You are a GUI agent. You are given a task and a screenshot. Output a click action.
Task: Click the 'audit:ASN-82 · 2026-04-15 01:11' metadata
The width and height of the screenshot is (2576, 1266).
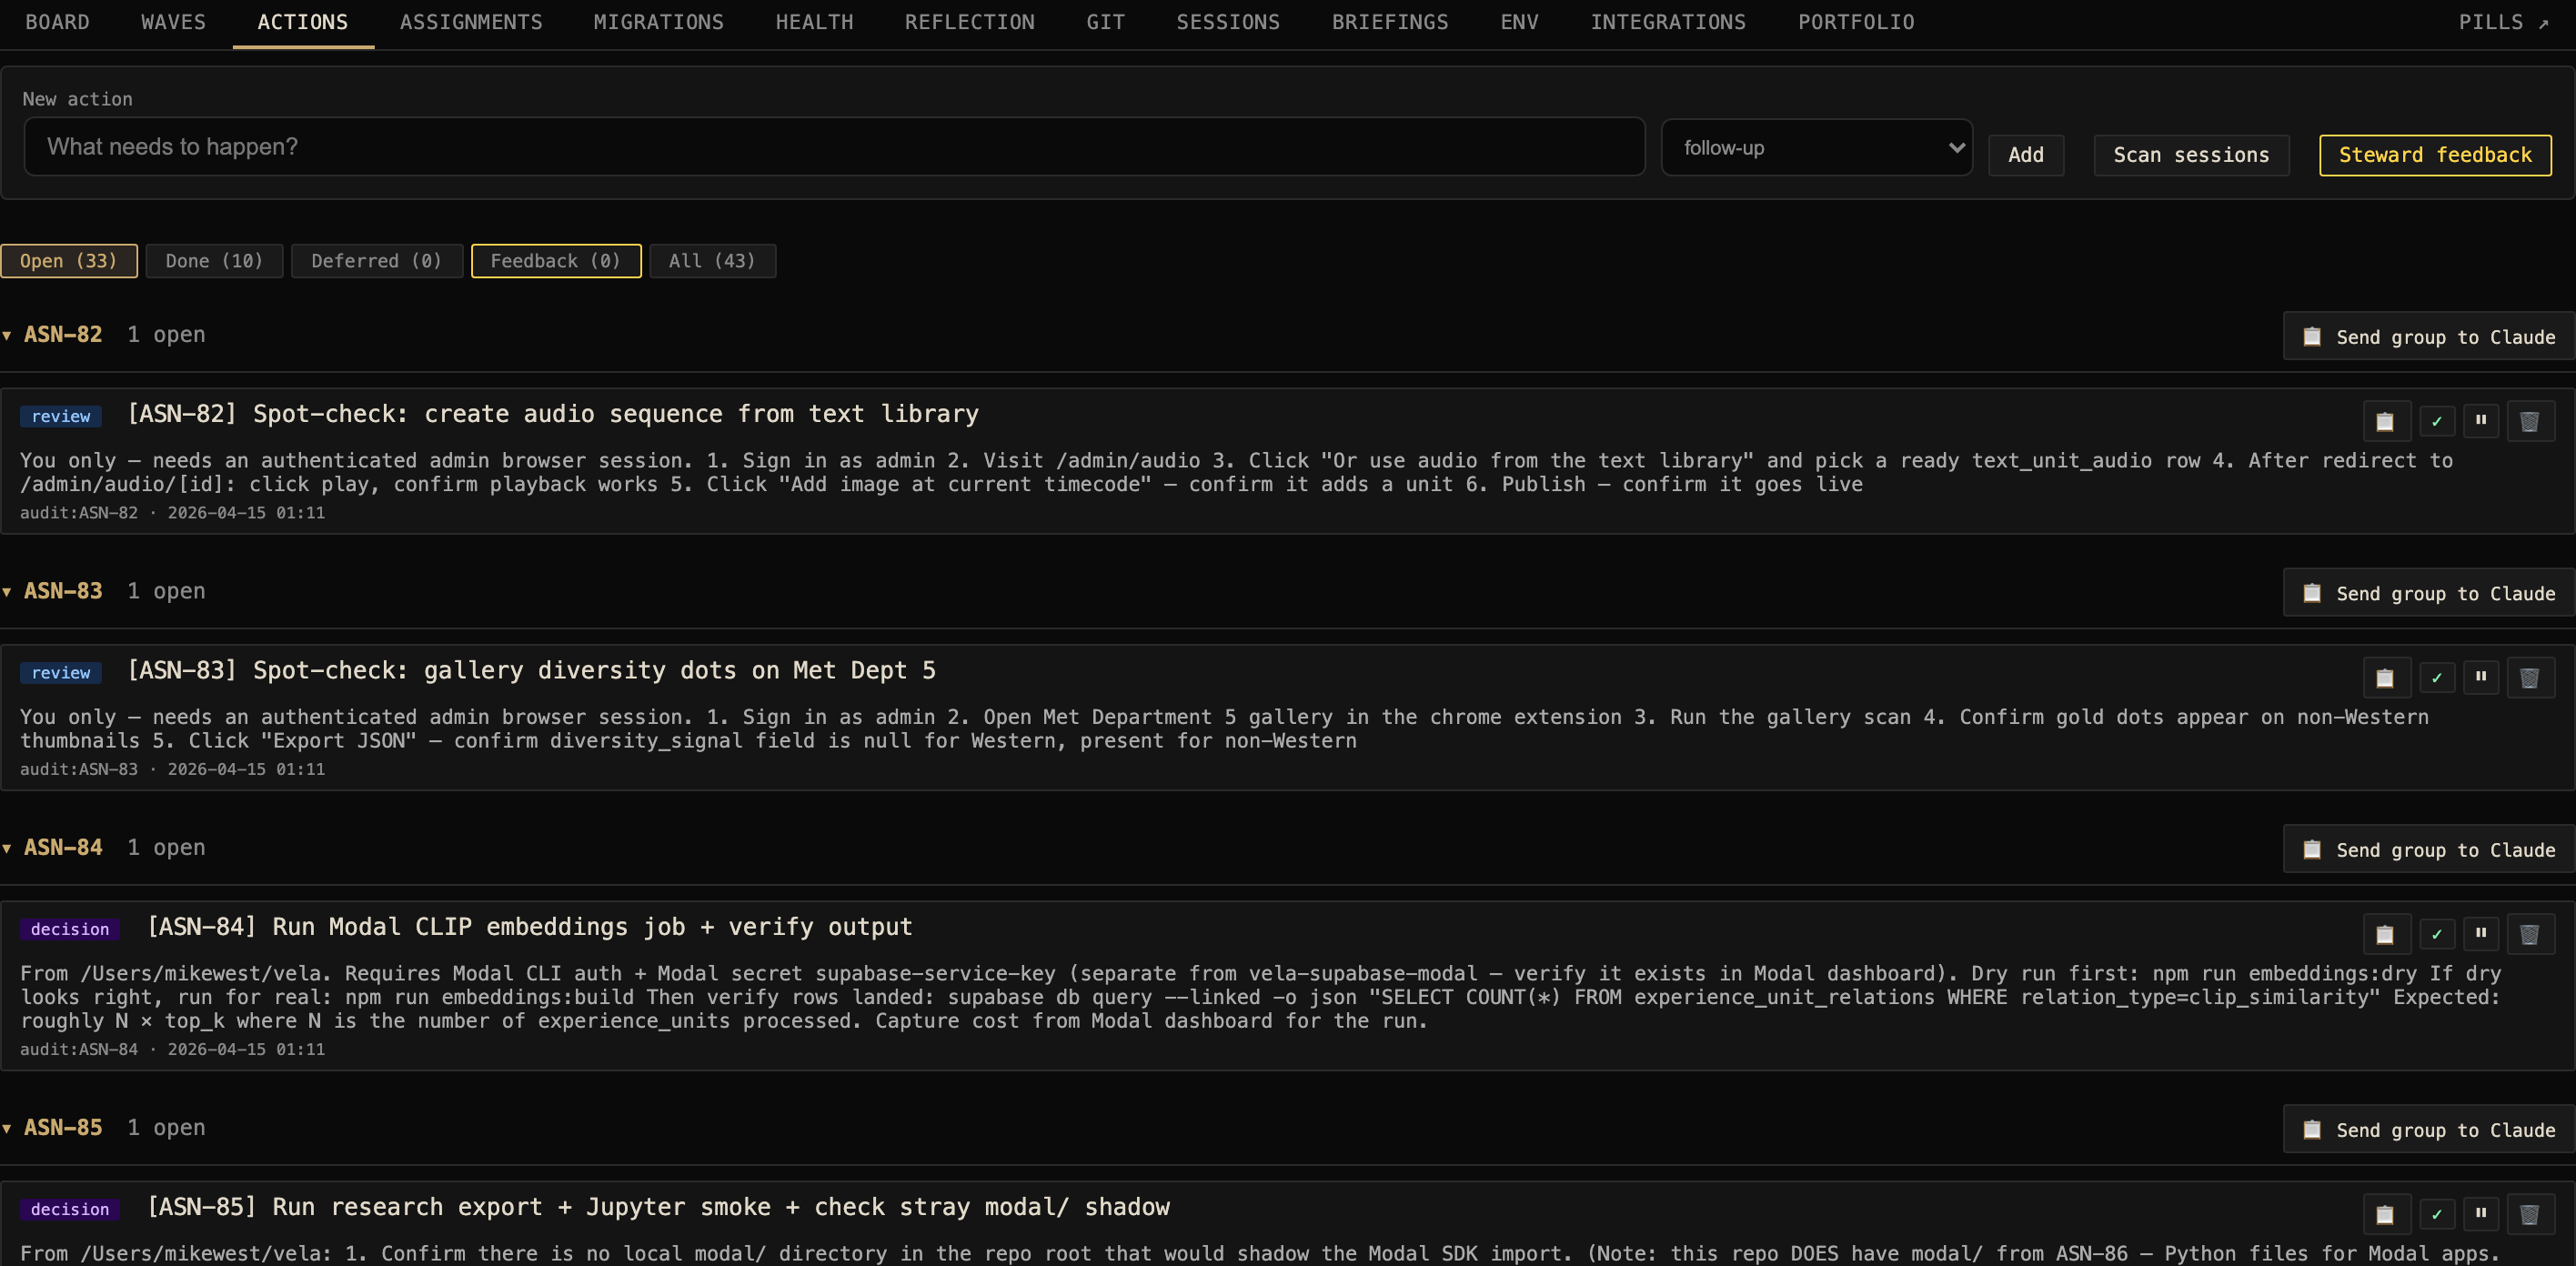[x=172, y=513]
